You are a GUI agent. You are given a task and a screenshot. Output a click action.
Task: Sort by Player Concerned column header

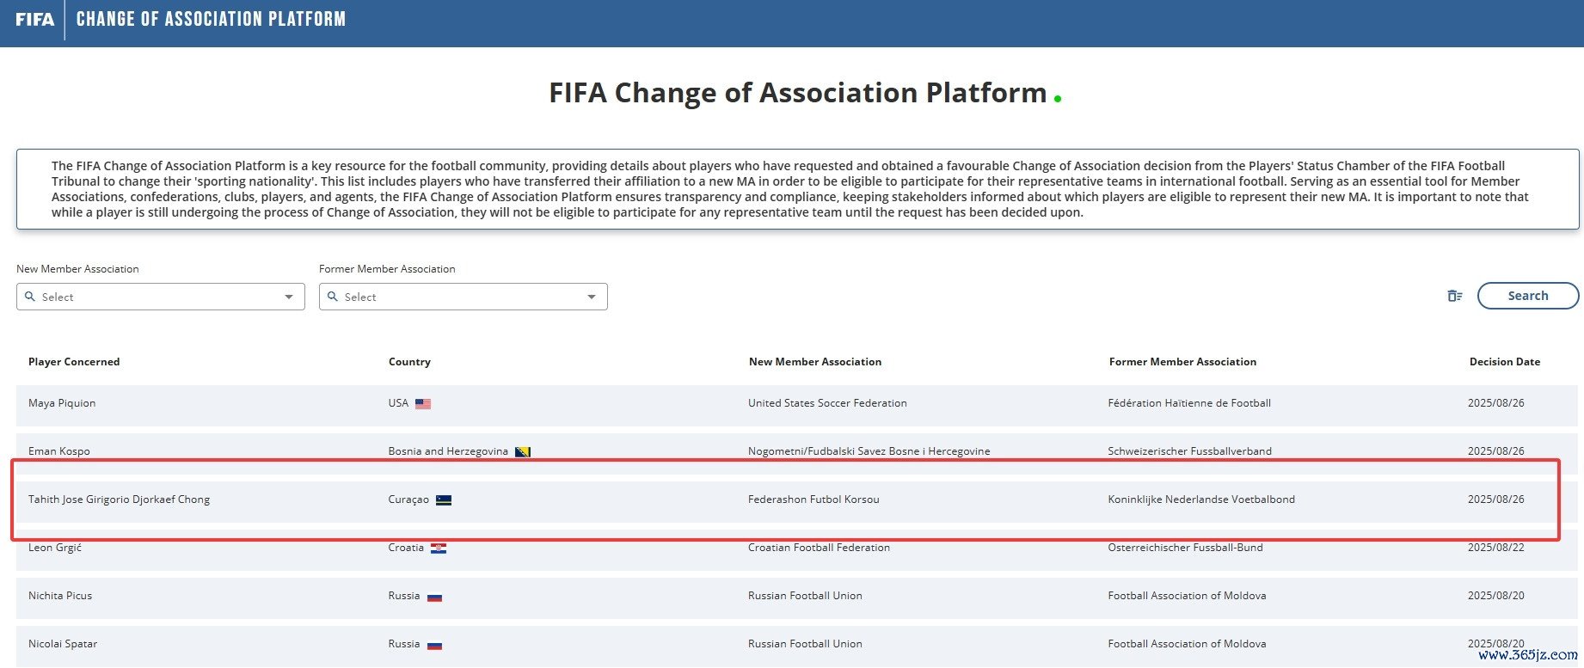point(74,362)
